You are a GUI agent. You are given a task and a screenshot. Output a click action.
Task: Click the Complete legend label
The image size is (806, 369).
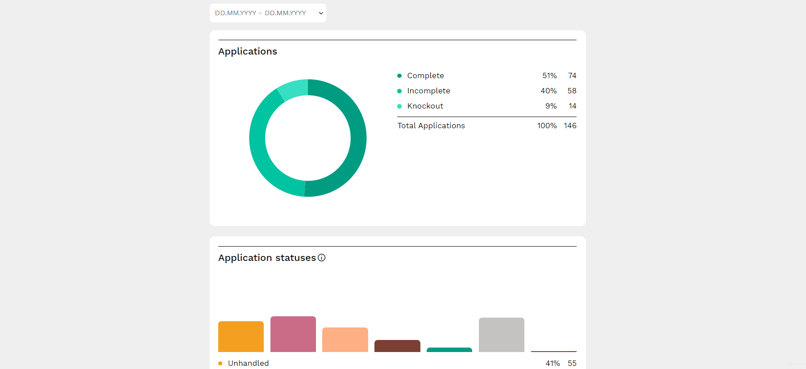point(425,76)
